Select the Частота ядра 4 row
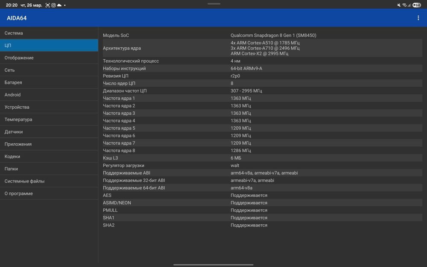 (263, 121)
